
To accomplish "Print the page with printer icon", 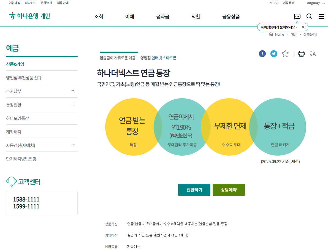I will 301,54.
